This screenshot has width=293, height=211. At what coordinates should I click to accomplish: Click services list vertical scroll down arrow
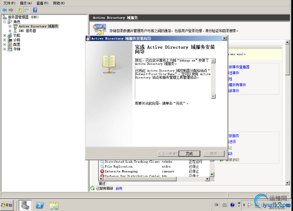(x=212, y=174)
